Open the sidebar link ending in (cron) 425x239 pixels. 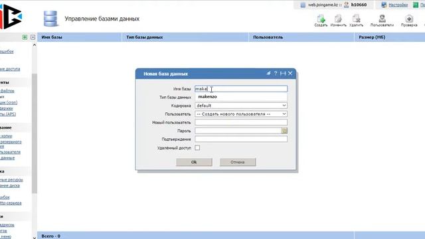coord(9,102)
